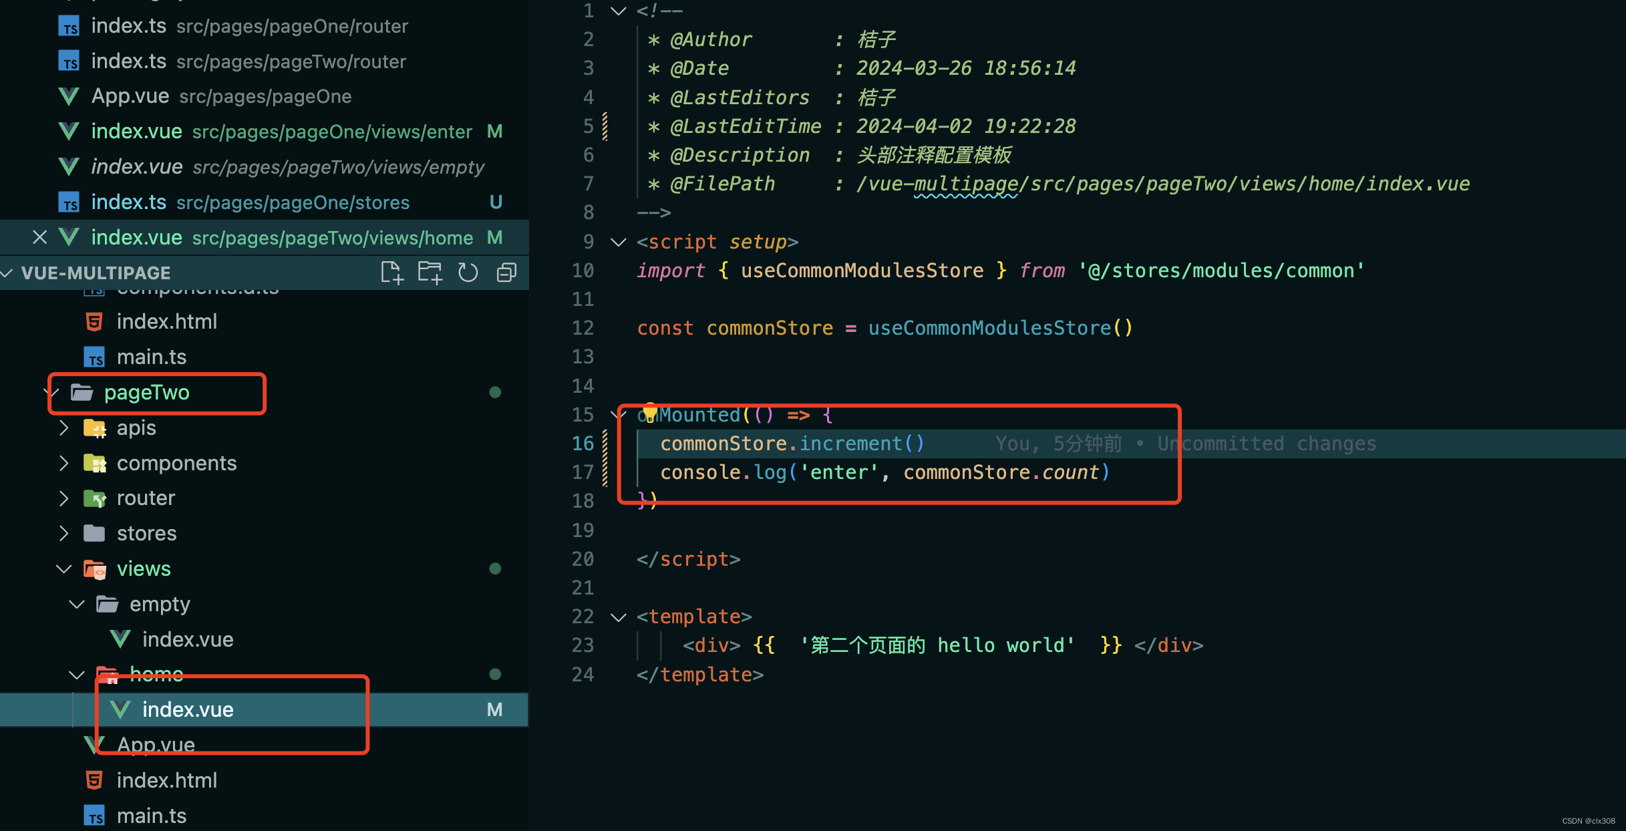This screenshot has height=831, width=1626.
Task: Open index.vue from pageOne/views/enter
Action: (265, 132)
